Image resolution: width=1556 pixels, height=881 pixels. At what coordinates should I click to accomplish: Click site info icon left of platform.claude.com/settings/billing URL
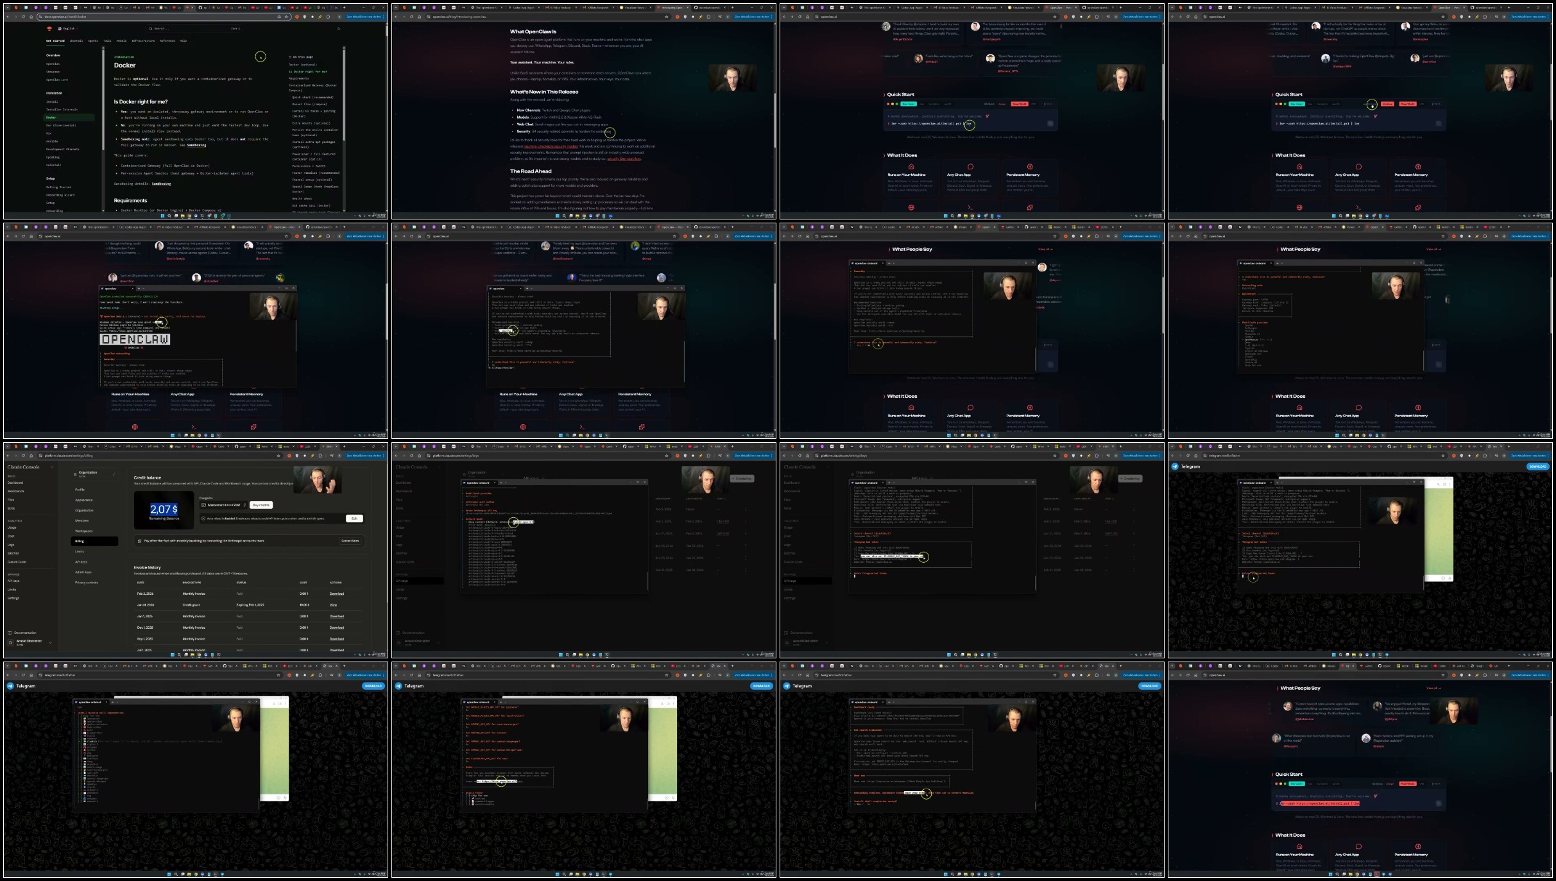pyautogui.click(x=40, y=456)
